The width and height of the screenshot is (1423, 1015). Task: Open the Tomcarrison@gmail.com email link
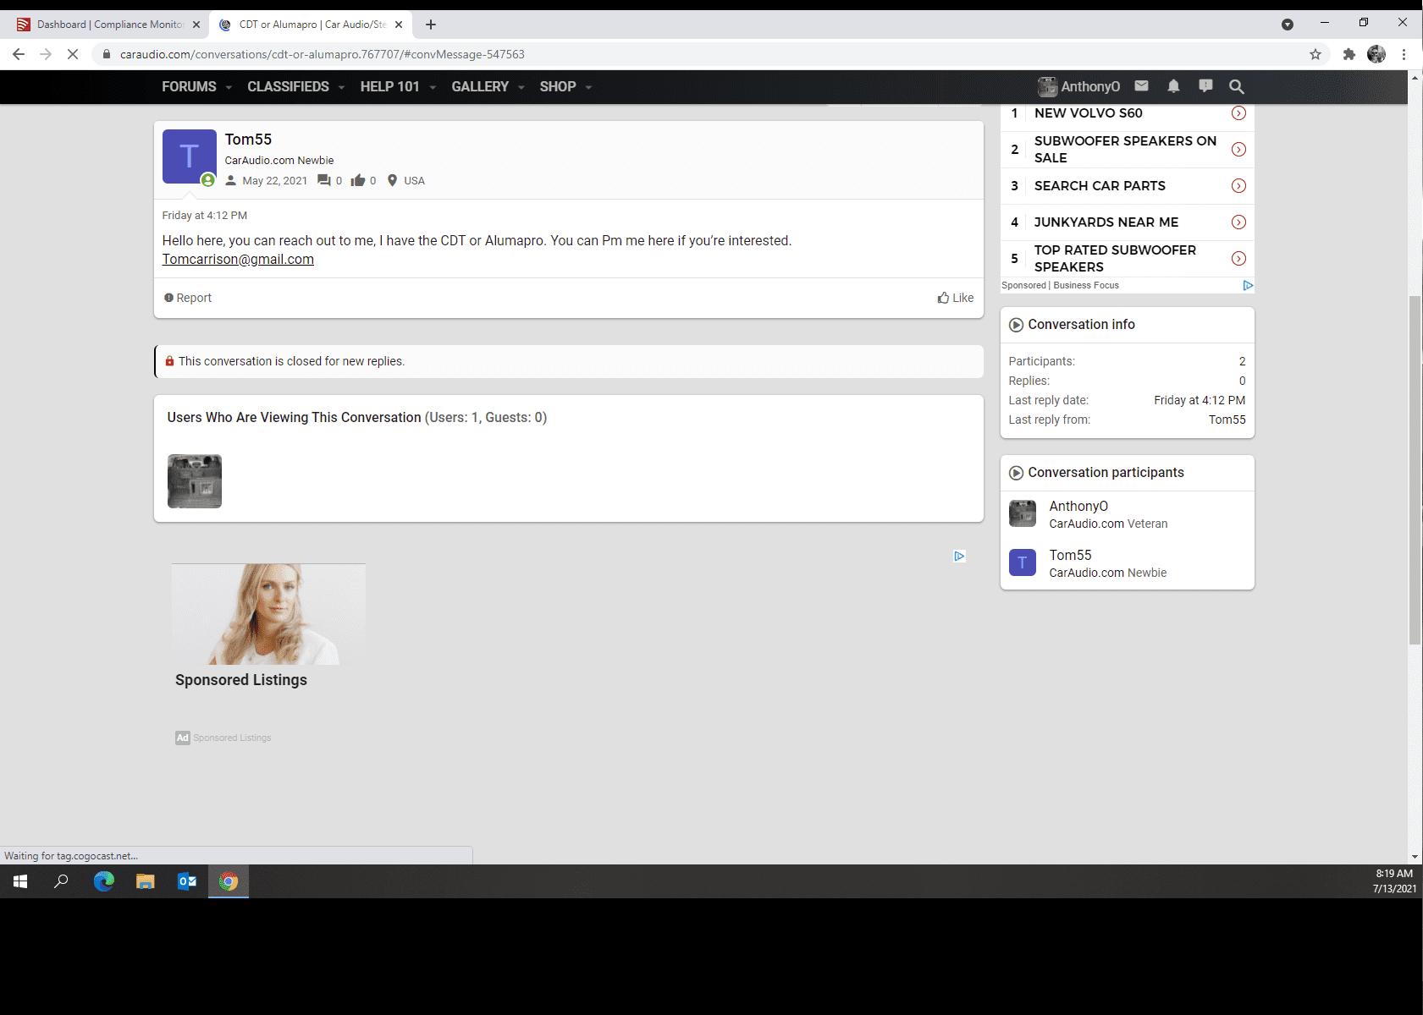tap(238, 259)
